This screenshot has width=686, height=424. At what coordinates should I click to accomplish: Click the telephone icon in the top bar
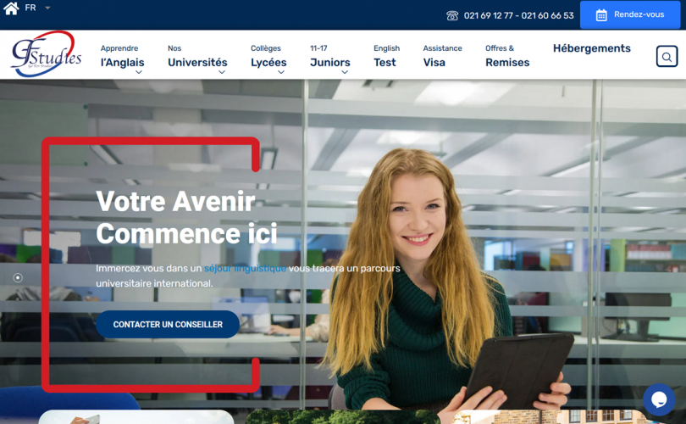tap(452, 16)
